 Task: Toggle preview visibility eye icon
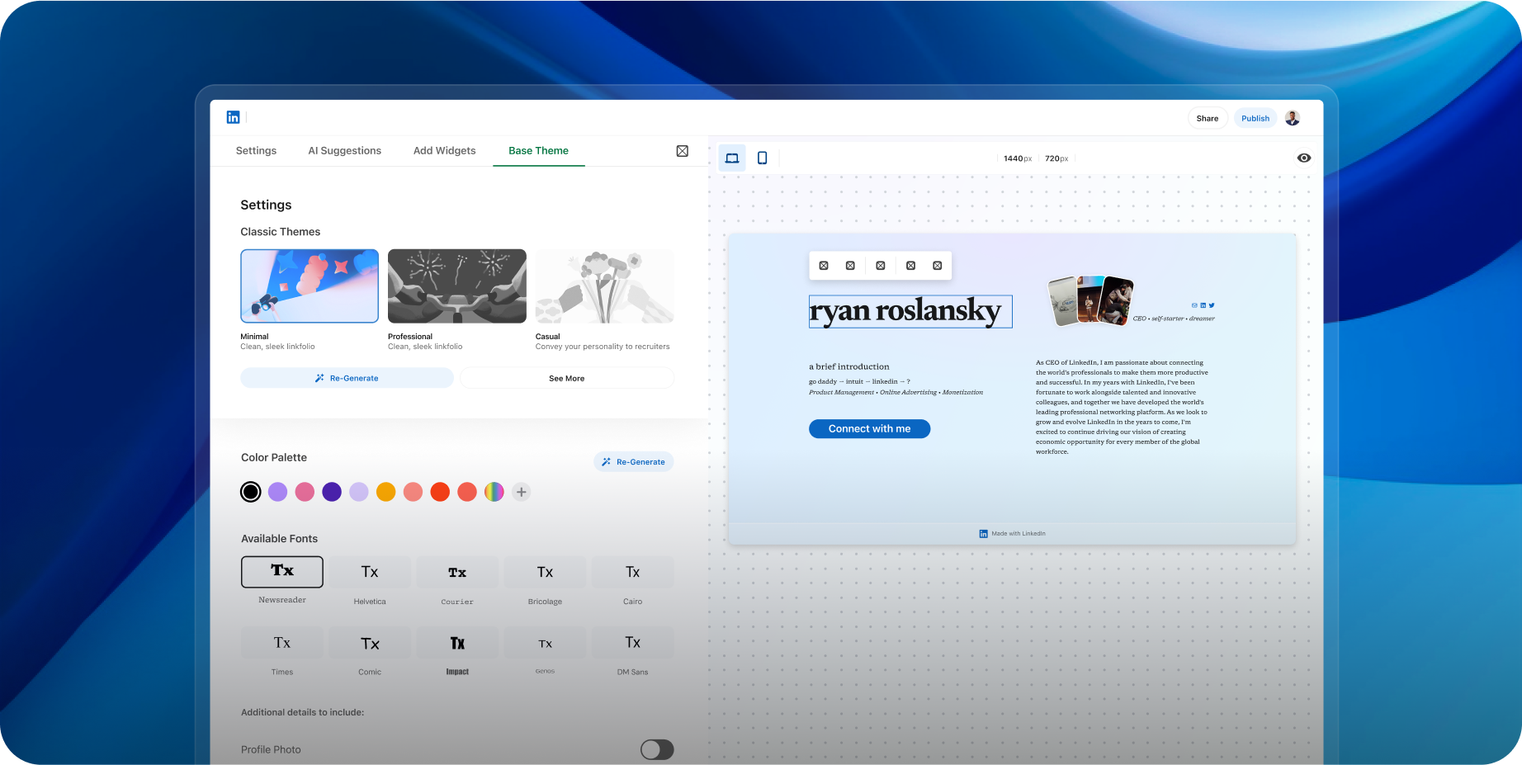point(1304,158)
